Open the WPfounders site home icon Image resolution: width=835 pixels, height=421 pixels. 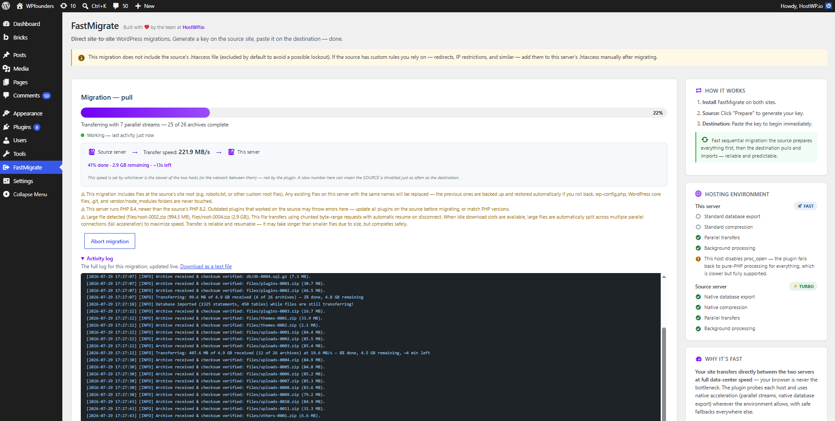[x=19, y=6]
